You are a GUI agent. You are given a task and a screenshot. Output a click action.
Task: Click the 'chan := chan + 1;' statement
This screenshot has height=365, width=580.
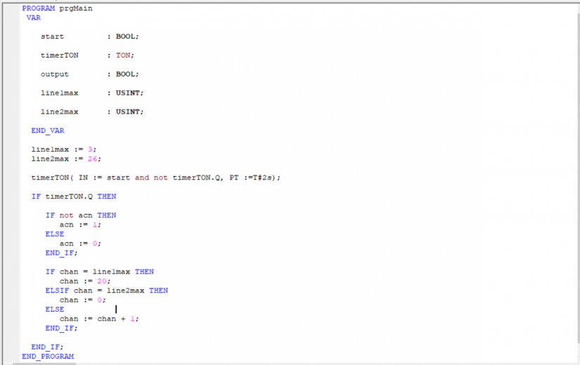click(x=99, y=319)
